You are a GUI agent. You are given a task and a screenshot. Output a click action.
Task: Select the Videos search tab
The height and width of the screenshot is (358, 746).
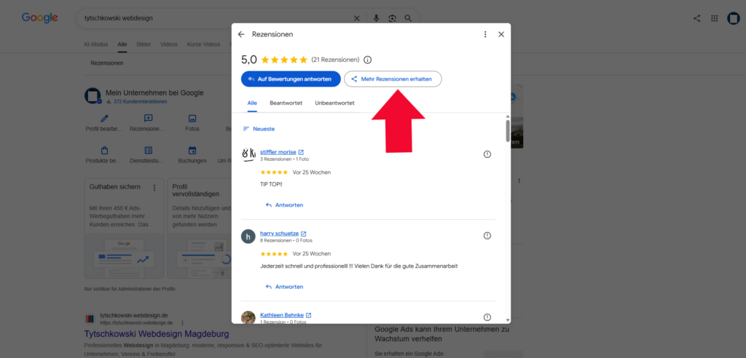click(169, 44)
